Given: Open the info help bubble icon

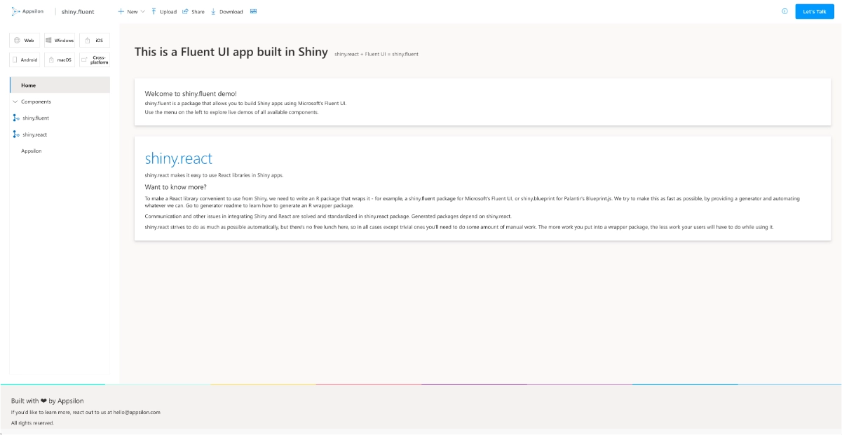Looking at the screenshot, I should (x=783, y=11).
